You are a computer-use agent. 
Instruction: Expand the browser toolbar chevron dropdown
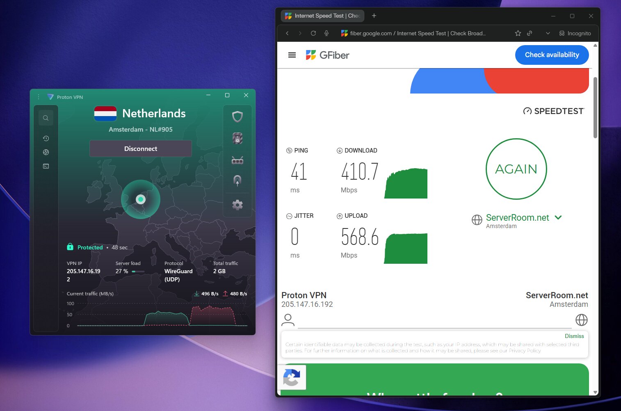point(548,33)
